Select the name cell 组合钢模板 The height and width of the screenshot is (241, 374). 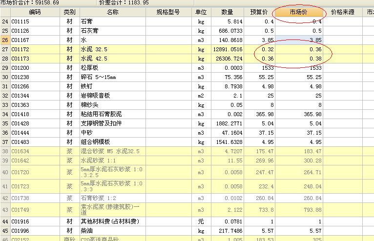point(113,142)
